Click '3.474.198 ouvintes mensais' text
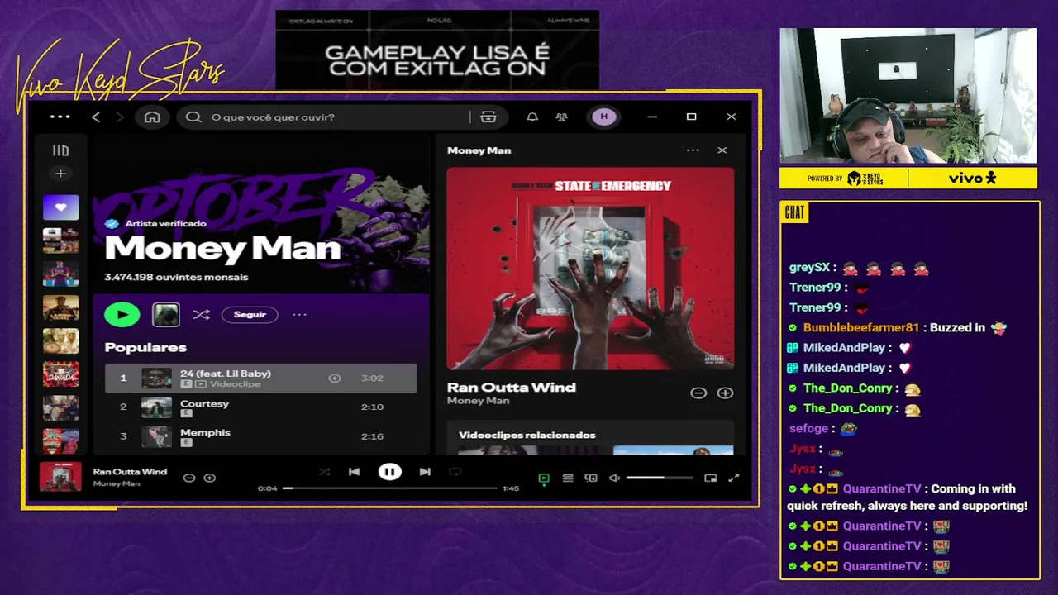 click(x=176, y=277)
